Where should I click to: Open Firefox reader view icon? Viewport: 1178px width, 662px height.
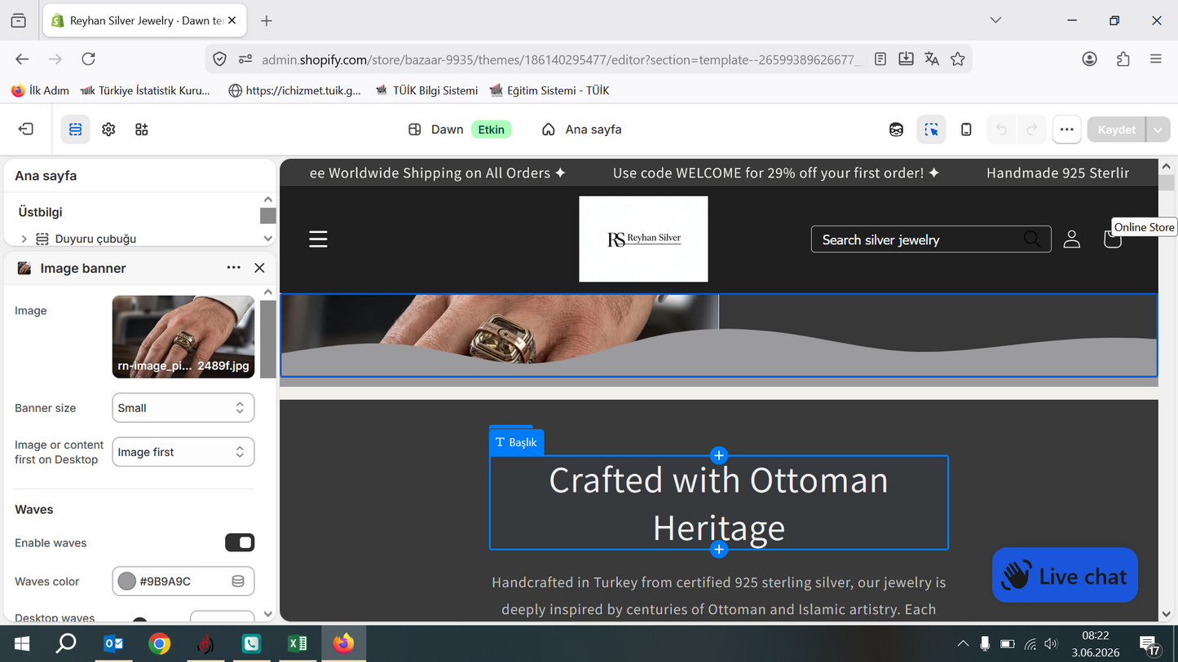[x=880, y=59]
